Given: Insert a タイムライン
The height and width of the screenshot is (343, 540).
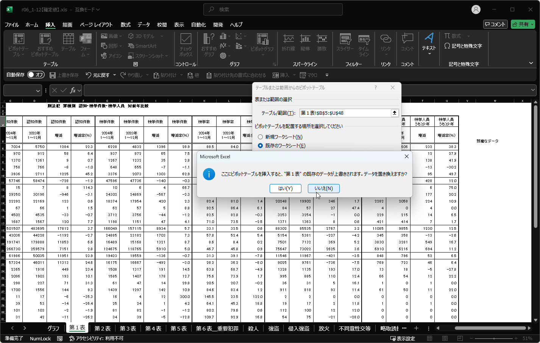Looking at the screenshot, I should [x=363, y=45].
